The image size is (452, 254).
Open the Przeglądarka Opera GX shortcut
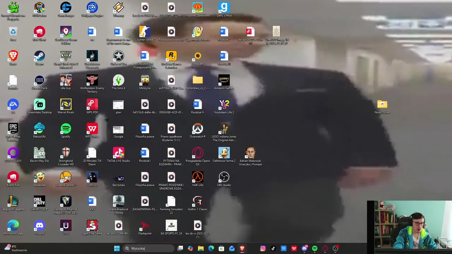tap(197, 157)
